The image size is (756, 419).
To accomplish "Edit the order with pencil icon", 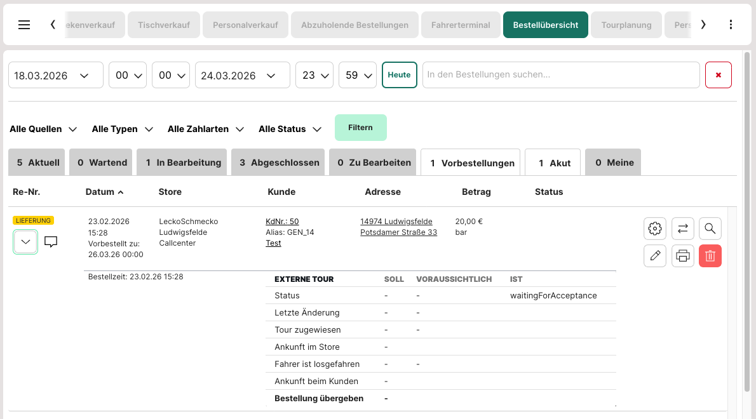I will click(x=655, y=256).
